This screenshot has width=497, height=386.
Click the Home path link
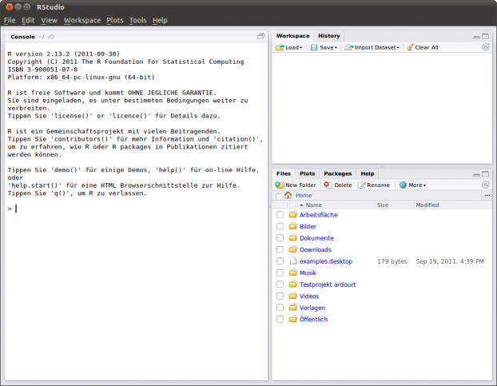304,196
